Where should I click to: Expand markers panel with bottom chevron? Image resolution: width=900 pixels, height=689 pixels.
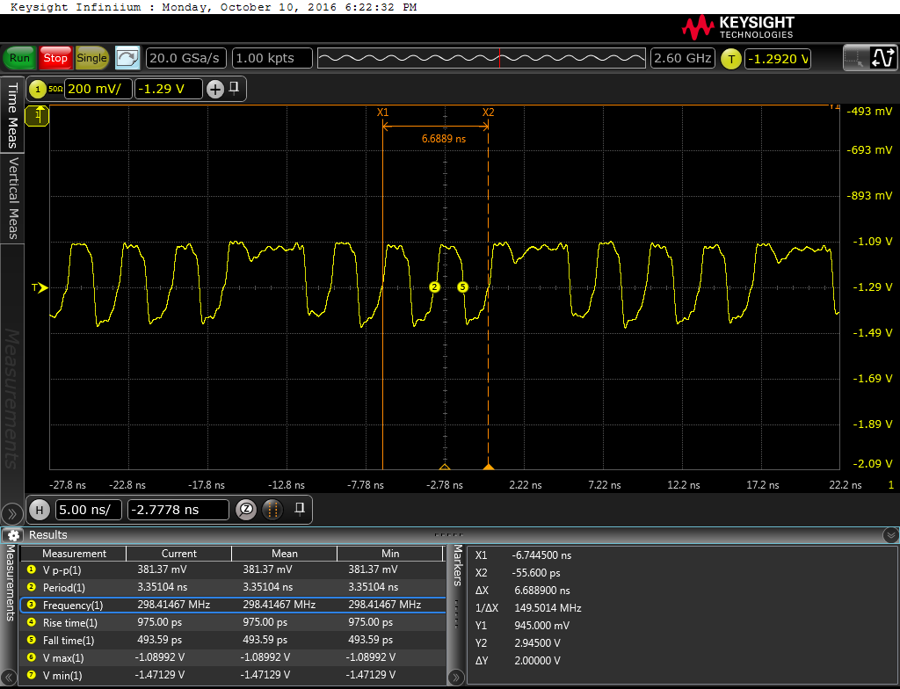click(456, 677)
